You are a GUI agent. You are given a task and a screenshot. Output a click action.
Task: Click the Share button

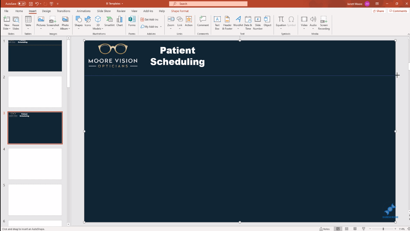tap(378, 11)
